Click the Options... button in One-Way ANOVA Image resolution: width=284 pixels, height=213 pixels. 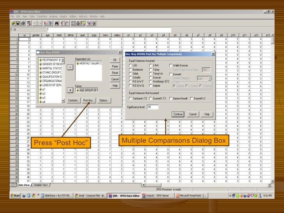(104, 100)
